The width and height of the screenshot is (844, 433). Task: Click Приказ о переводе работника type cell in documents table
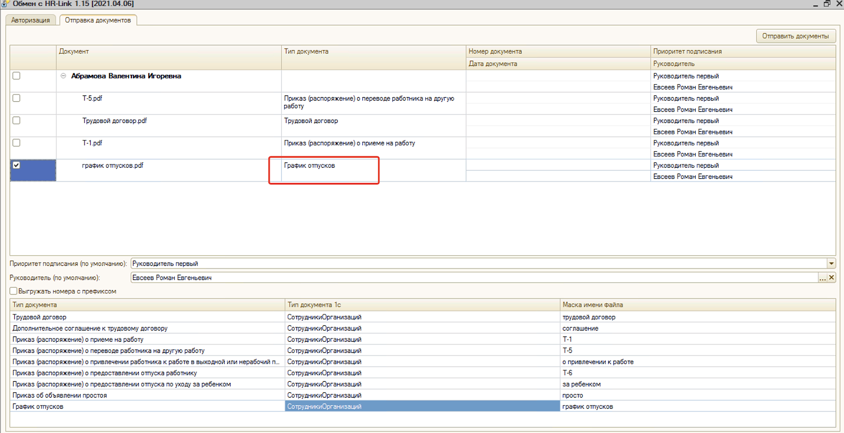click(x=373, y=103)
